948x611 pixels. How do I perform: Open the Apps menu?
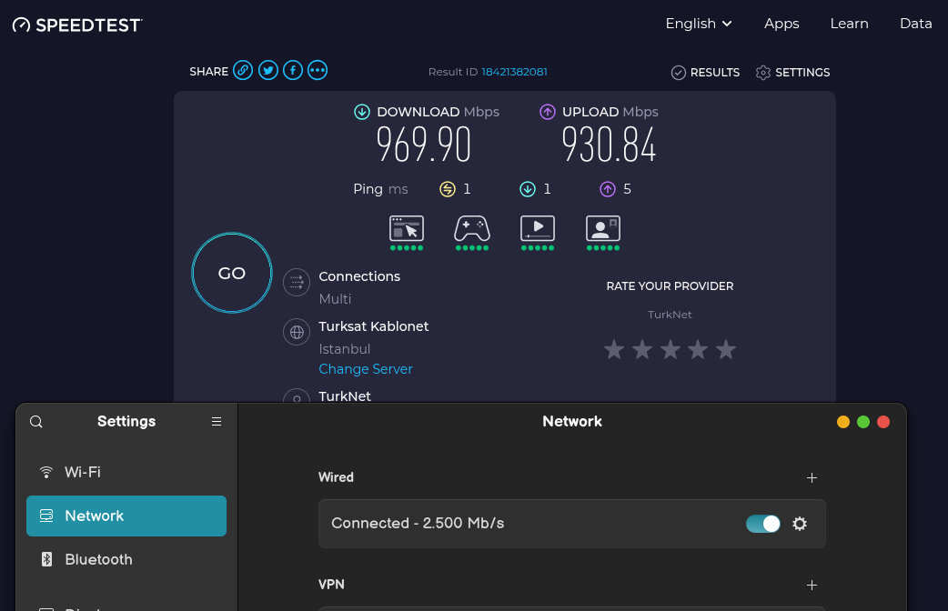click(x=782, y=24)
